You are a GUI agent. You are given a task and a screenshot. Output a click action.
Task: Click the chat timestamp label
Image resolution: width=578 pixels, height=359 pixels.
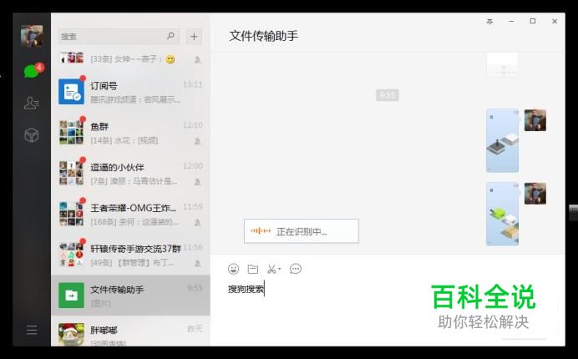pos(387,95)
